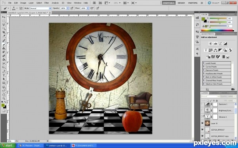
Task: Toggle lock transparent pixels in Layers
Action: pos(208,101)
